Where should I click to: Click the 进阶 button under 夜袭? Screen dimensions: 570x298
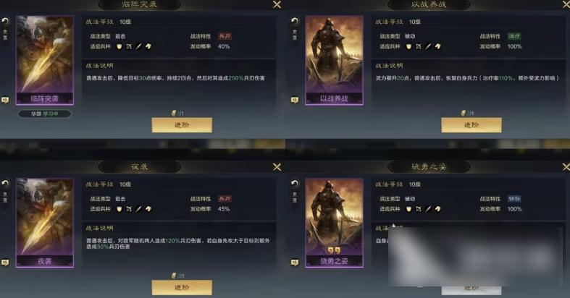182,287
